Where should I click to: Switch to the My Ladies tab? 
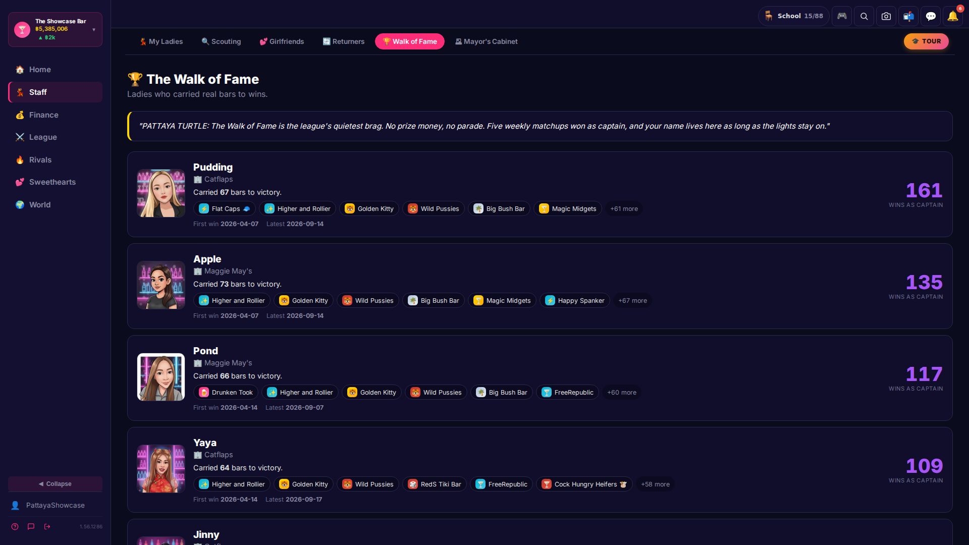[161, 41]
